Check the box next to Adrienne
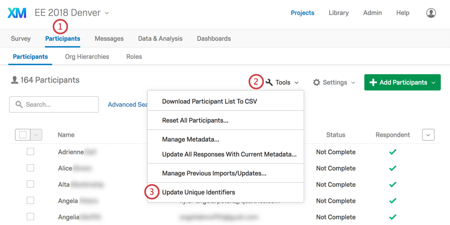450x225 pixels. (x=30, y=152)
